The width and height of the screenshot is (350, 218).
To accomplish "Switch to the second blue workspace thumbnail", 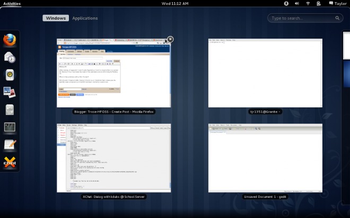I will pos(347,74).
